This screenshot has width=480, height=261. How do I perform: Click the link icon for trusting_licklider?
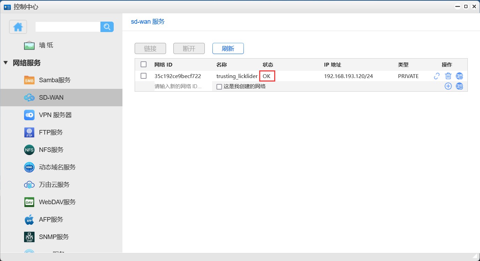tap(436, 76)
